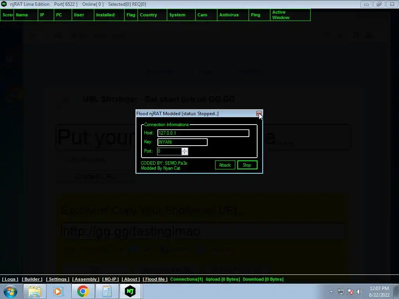Decrease the Port value with down arrow
This screenshot has width=399, height=299.
(185, 153)
